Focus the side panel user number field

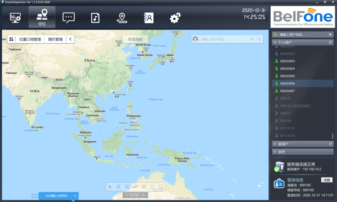click(x=303, y=35)
